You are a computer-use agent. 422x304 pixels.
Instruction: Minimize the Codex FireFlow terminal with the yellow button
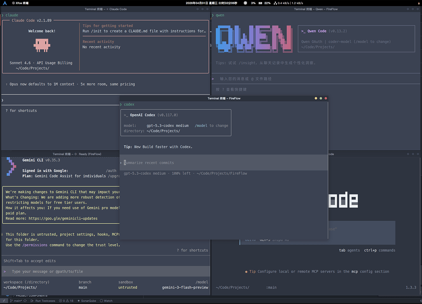[x=316, y=98]
